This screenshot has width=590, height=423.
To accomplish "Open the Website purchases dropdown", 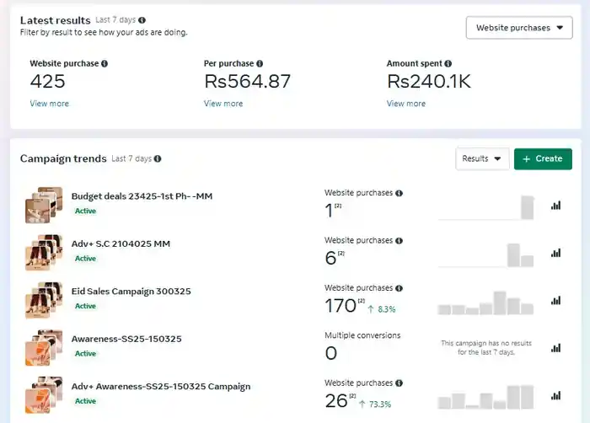I will (519, 28).
